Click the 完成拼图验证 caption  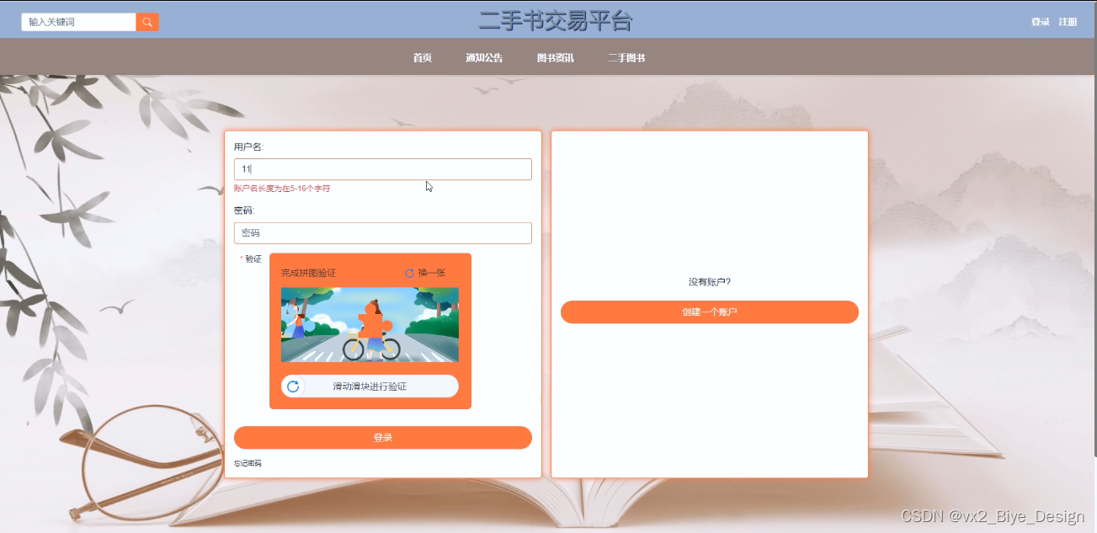point(308,274)
